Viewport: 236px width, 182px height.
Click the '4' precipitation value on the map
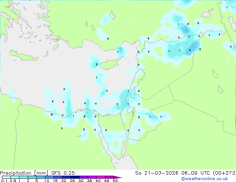point(190,50)
